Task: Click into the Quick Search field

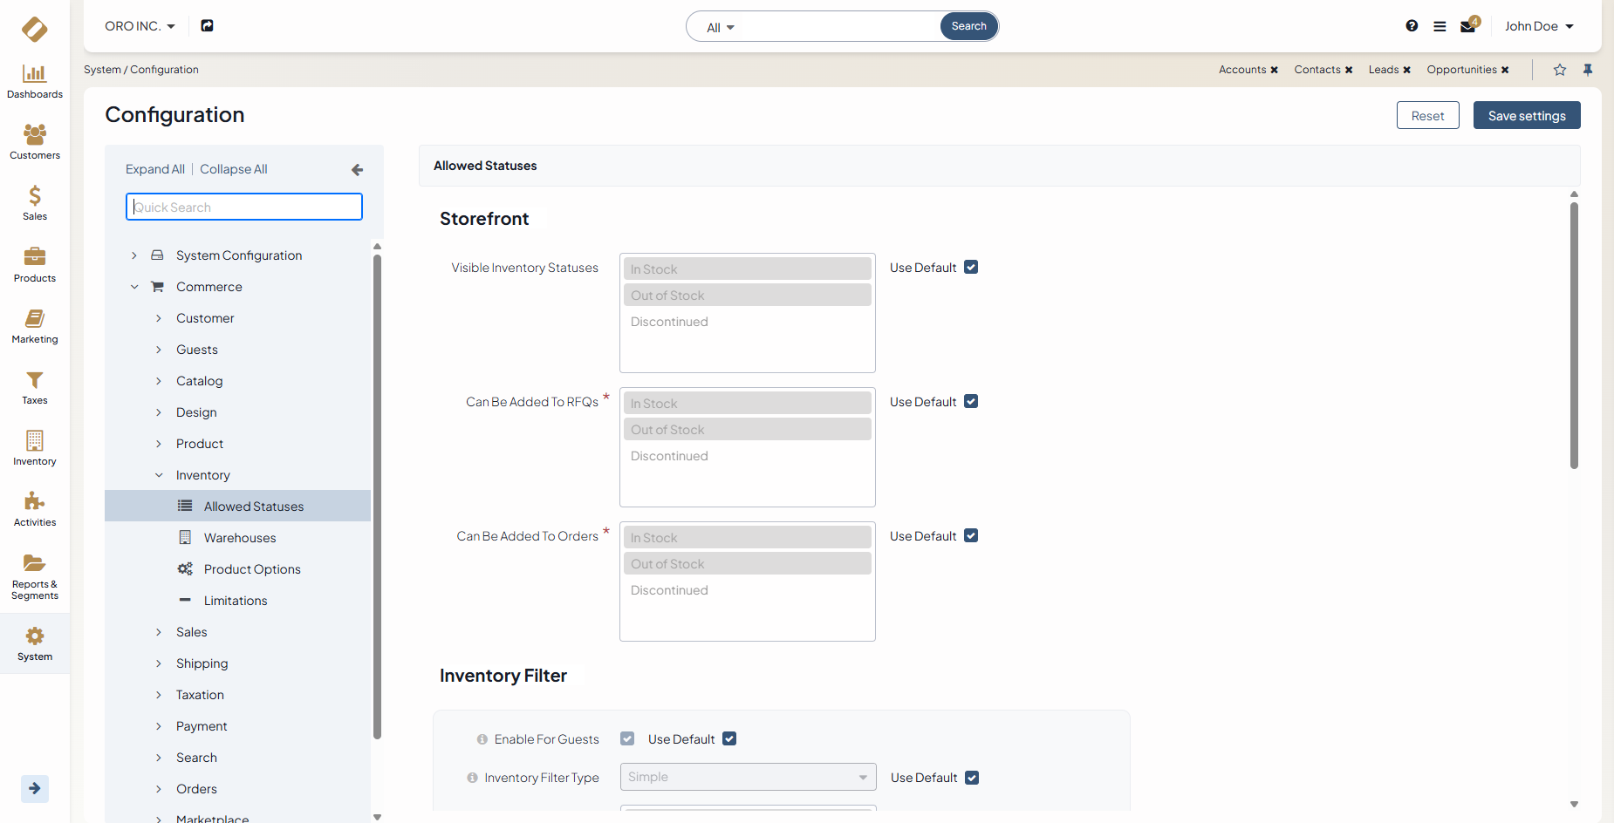Action: (244, 207)
